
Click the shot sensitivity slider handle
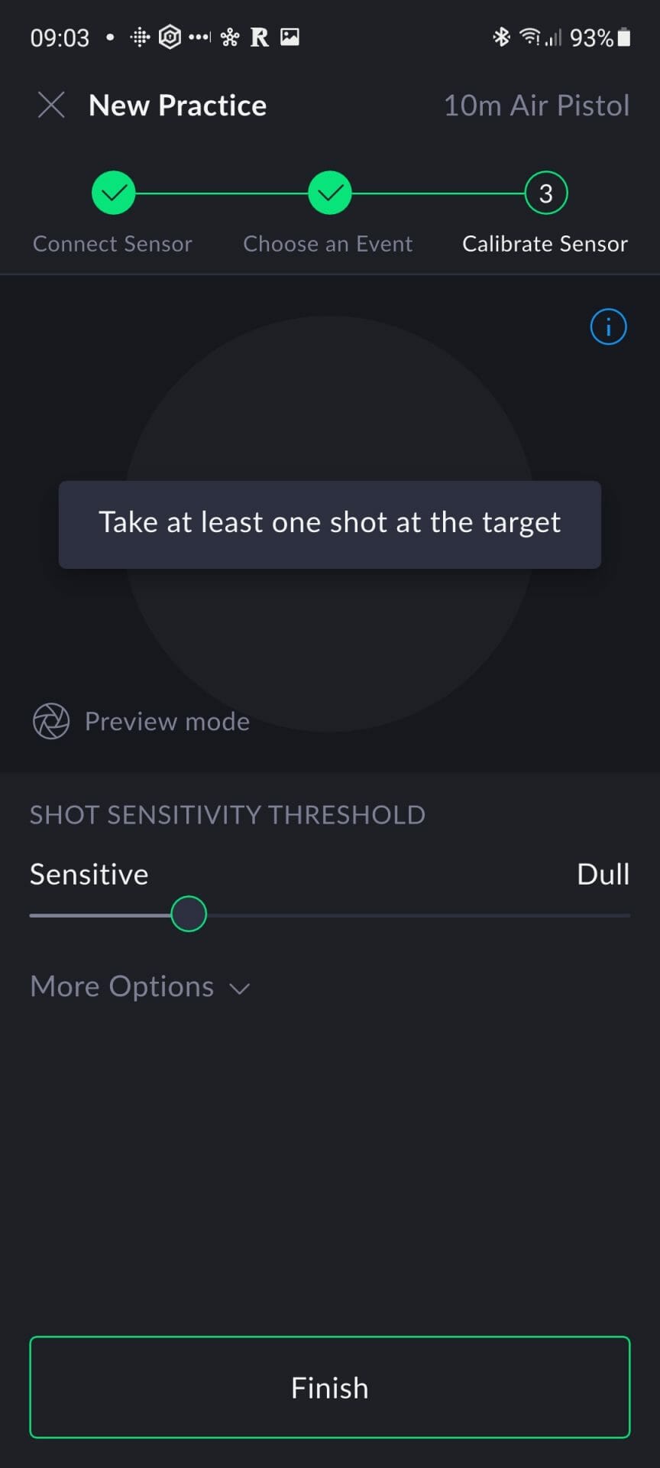click(189, 914)
